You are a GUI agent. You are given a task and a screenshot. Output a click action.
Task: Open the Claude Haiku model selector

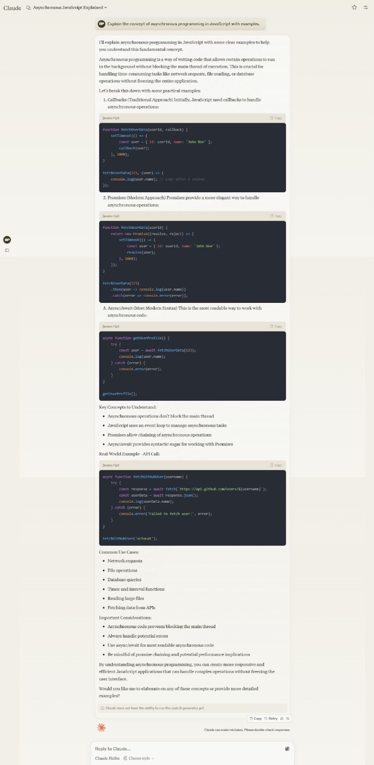click(107, 759)
